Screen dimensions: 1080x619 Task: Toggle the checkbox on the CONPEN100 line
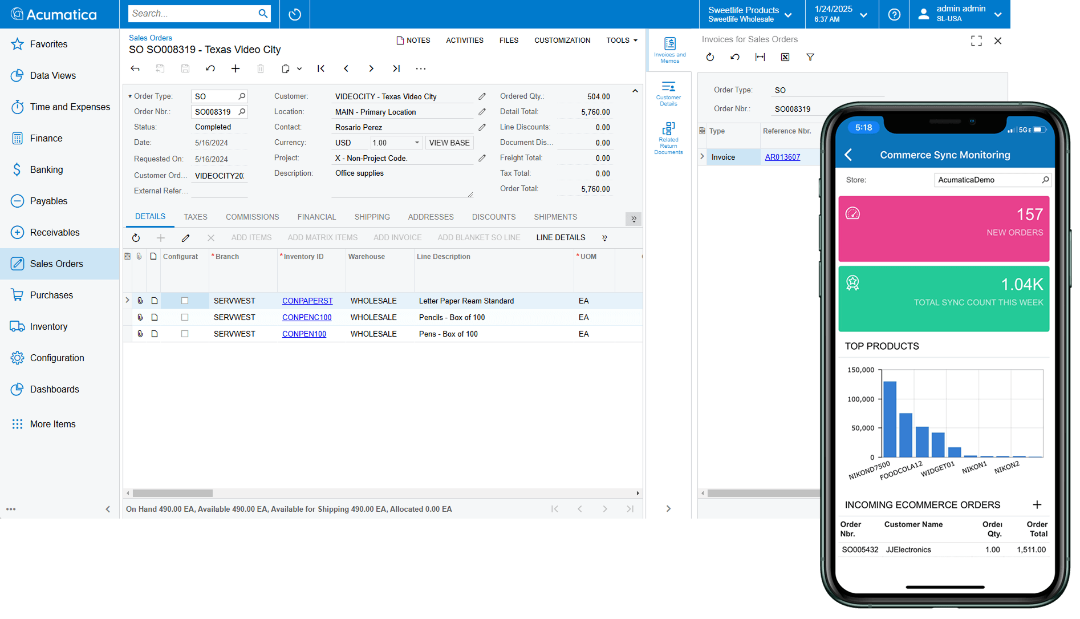[185, 334]
